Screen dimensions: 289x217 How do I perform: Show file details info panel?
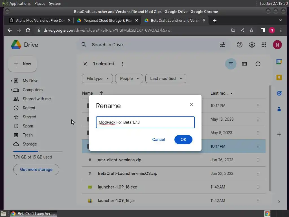[x=258, y=64]
